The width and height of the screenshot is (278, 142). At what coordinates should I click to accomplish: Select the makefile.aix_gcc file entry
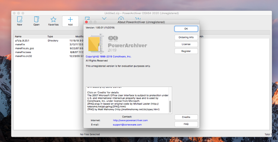click(24, 48)
